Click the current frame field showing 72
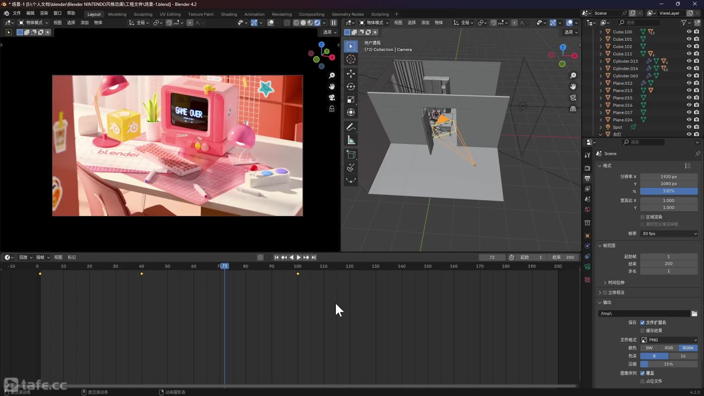The width and height of the screenshot is (704, 396). tap(492, 257)
